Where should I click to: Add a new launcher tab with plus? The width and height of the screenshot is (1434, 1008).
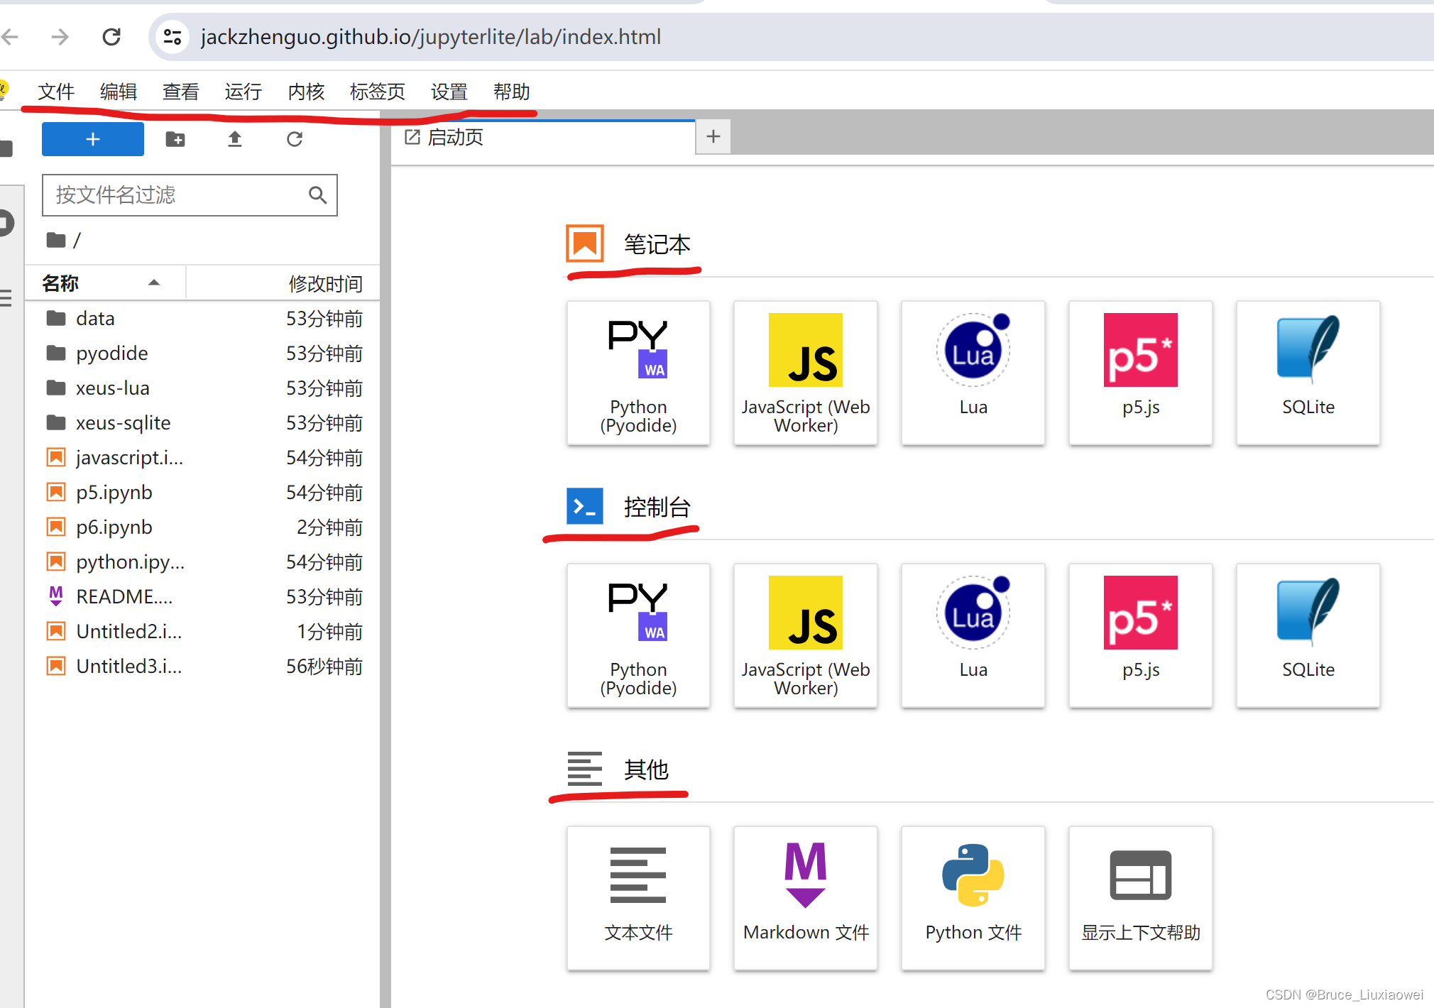pos(713,136)
